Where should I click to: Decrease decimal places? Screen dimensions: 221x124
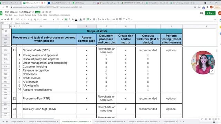31,19
